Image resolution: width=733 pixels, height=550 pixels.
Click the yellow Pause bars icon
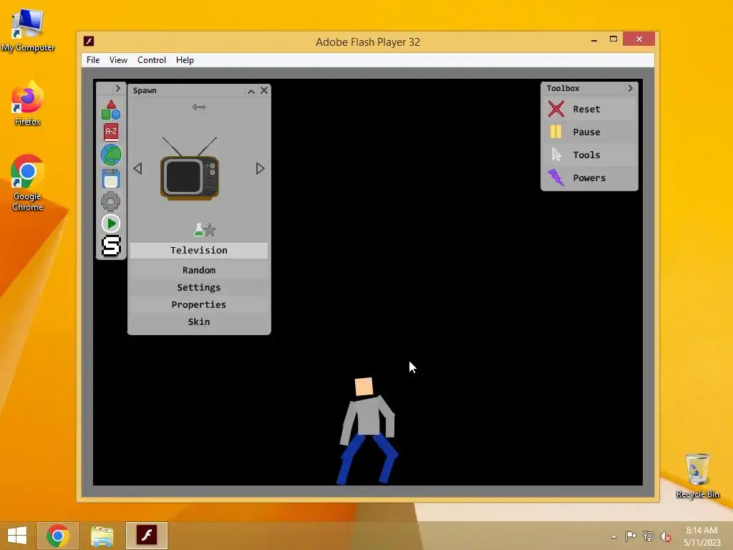click(555, 132)
